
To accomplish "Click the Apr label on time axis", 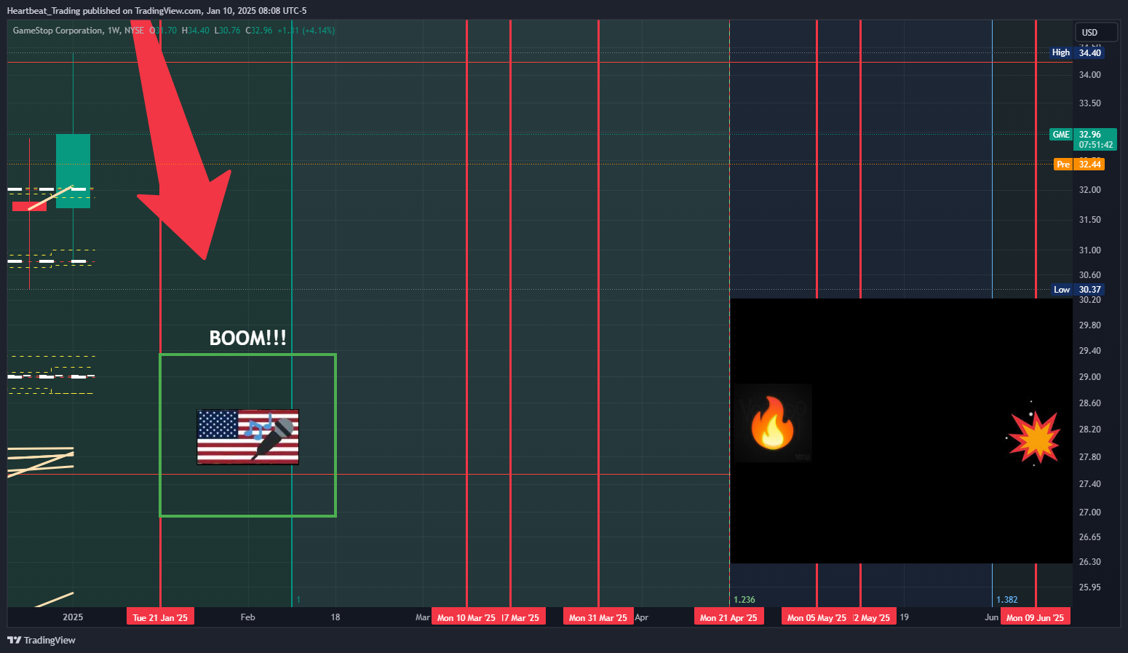I will (641, 617).
